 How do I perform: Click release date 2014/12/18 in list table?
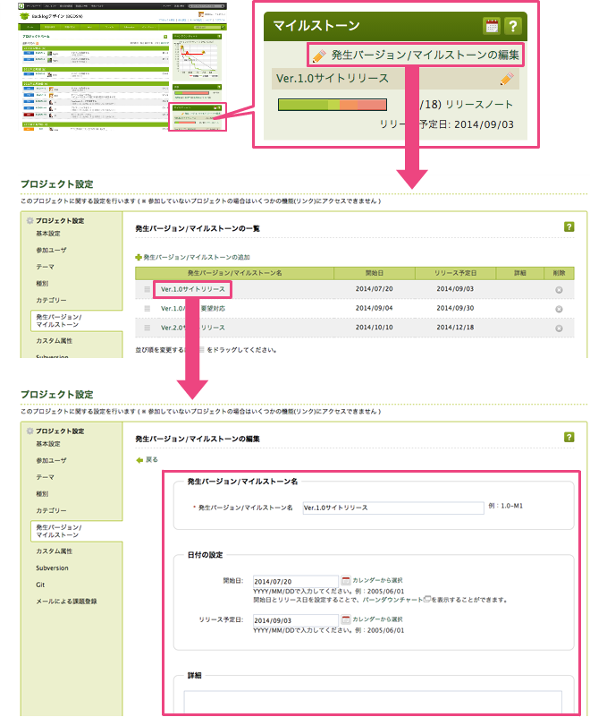pyautogui.click(x=455, y=328)
